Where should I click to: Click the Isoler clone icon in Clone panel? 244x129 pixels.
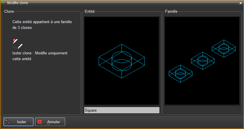pyautogui.click(x=17, y=44)
